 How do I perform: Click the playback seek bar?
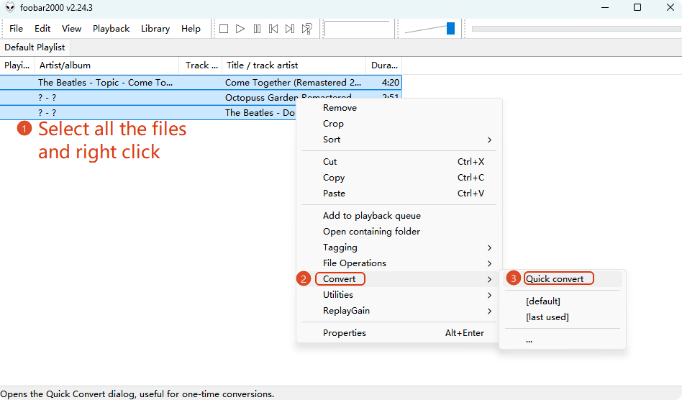(x=576, y=29)
